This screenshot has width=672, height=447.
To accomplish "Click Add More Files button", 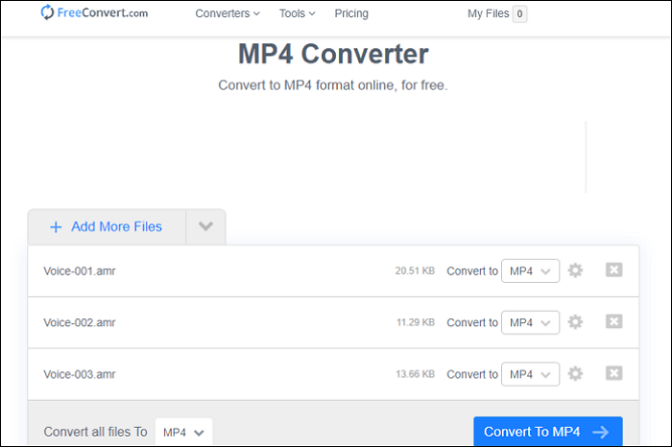I will click(106, 227).
